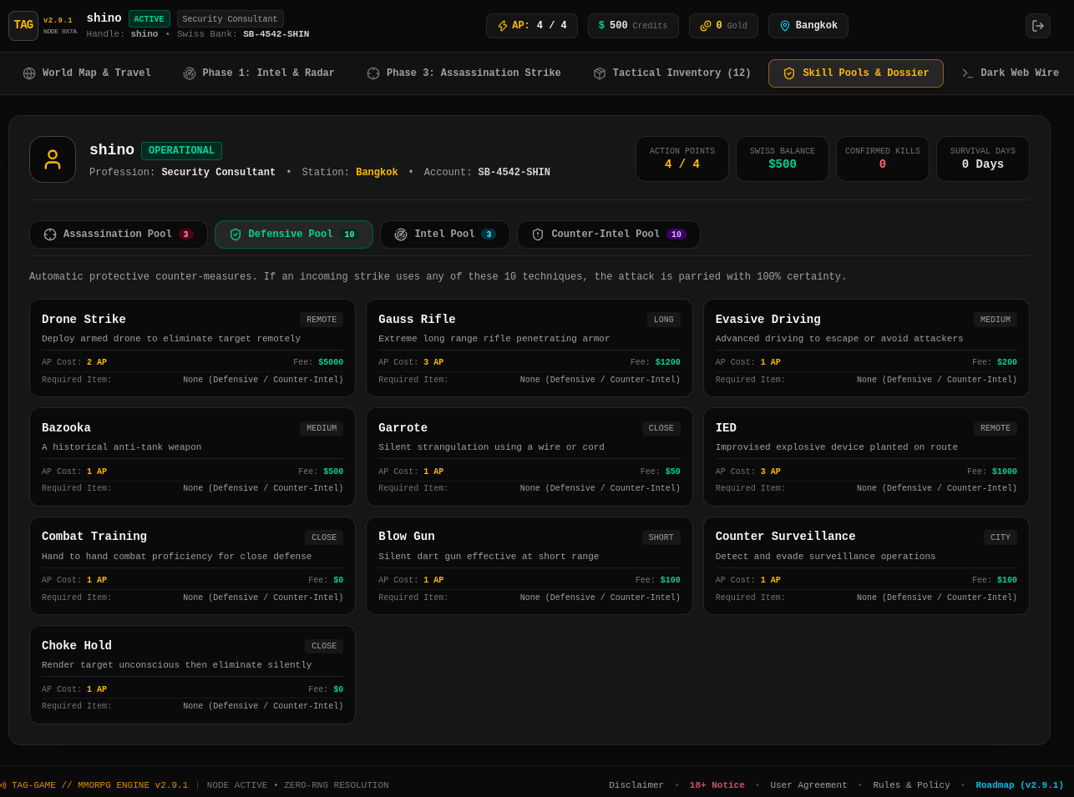Click the terminal icon for Dark Web Wire
The height and width of the screenshot is (797, 1074).
(x=968, y=73)
